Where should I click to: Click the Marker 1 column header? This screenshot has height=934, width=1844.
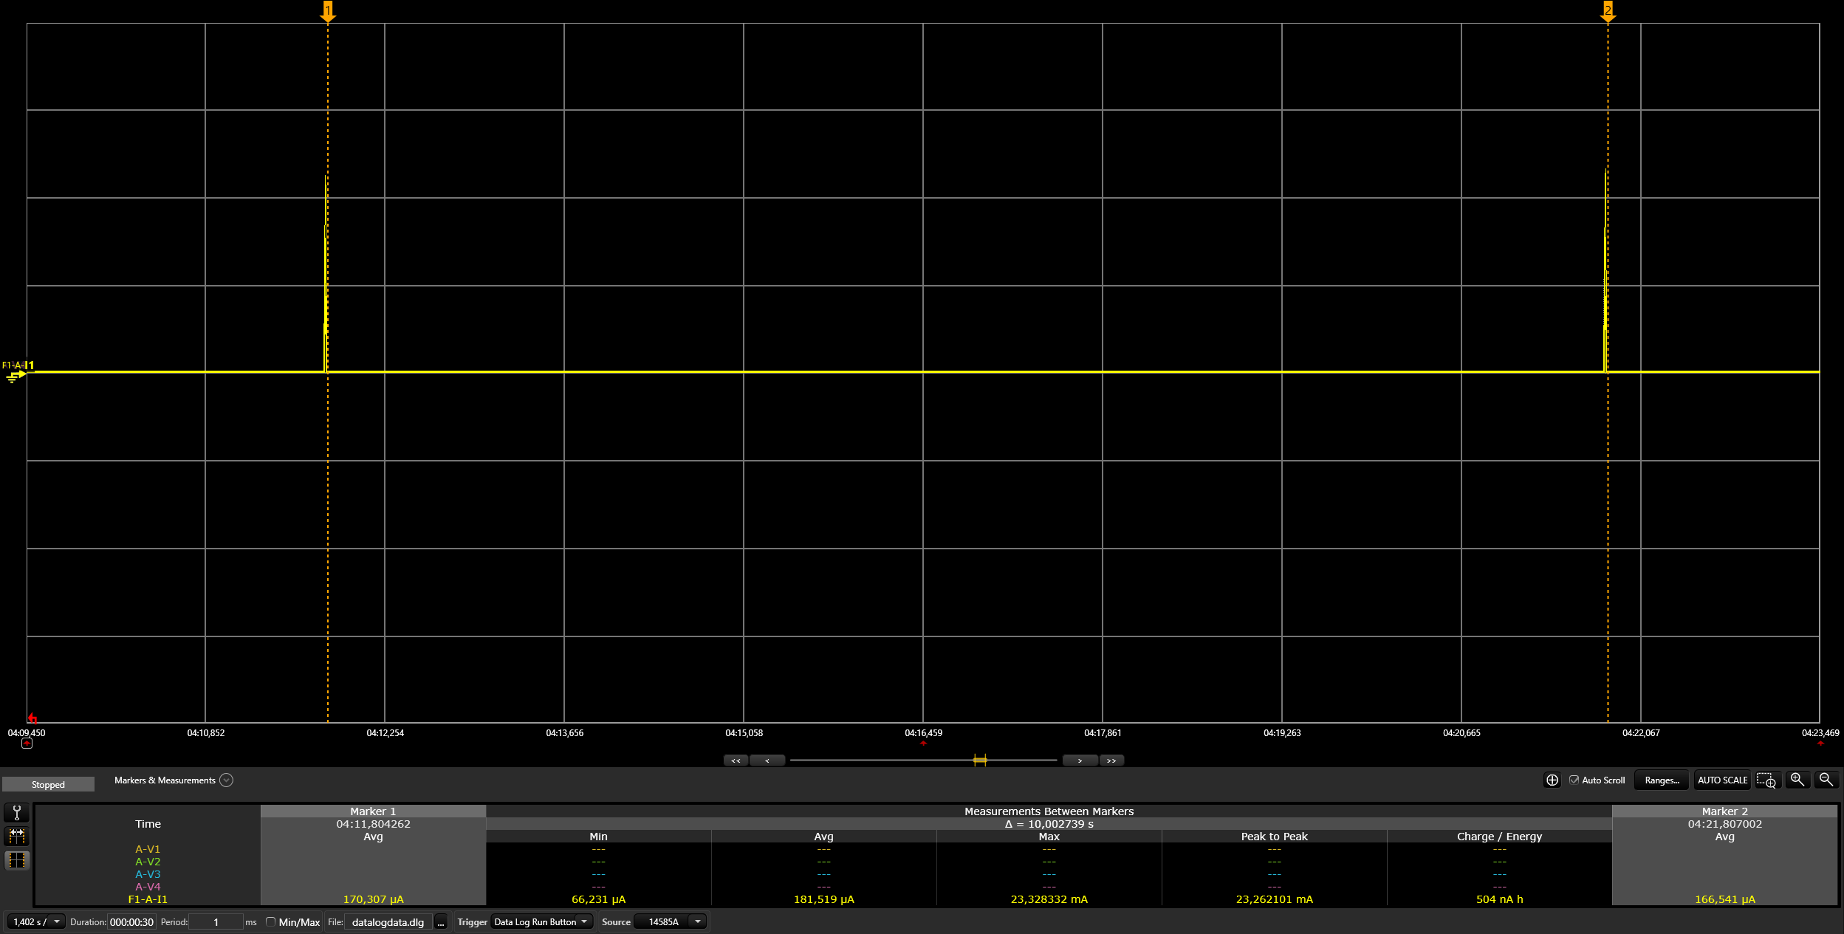(373, 811)
